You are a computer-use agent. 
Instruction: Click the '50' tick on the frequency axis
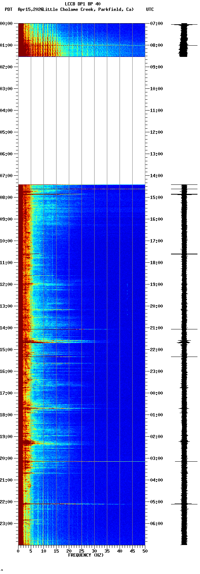tap(145, 551)
